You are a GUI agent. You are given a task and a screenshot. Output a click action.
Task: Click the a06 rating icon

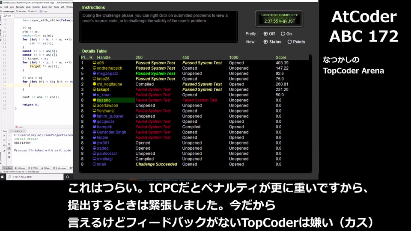tap(94, 62)
